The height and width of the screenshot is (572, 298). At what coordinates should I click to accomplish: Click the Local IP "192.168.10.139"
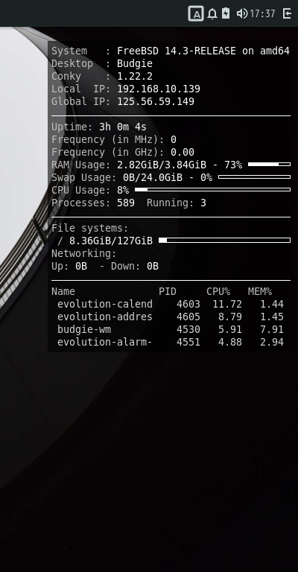click(x=159, y=89)
